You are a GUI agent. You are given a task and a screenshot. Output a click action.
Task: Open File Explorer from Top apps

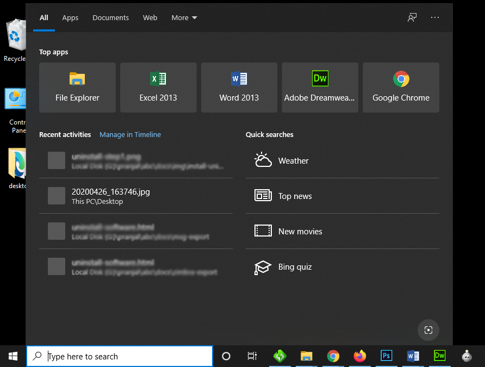pyautogui.click(x=77, y=88)
